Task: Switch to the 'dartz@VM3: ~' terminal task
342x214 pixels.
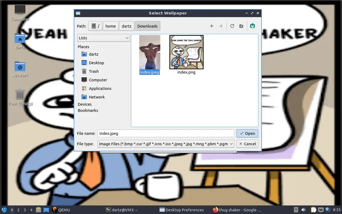Action: pyautogui.click(x=122, y=210)
